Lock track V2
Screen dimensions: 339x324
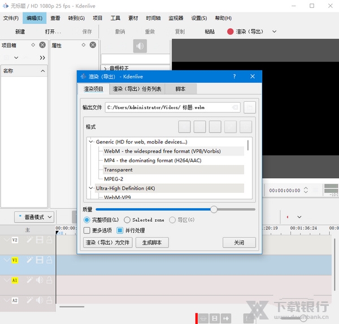click(49, 240)
